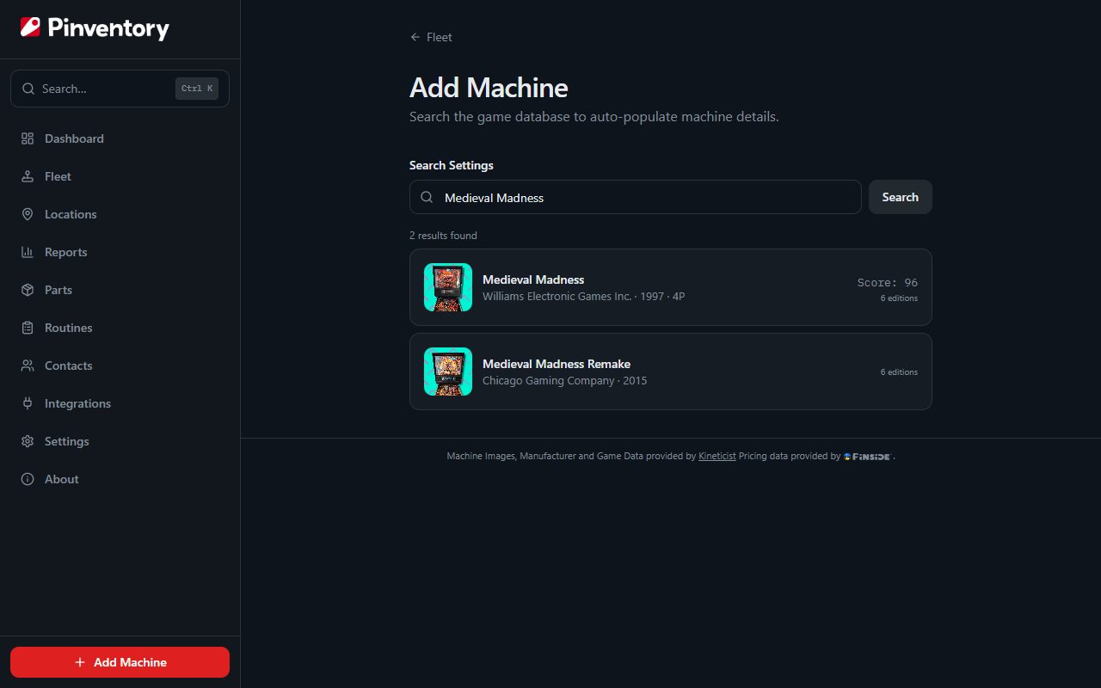Click the Fleet joystick icon
Image resolution: width=1101 pixels, height=688 pixels.
(x=28, y=176)
